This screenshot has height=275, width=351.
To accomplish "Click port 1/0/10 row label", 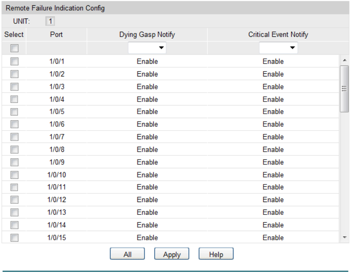I will point(57,175).
